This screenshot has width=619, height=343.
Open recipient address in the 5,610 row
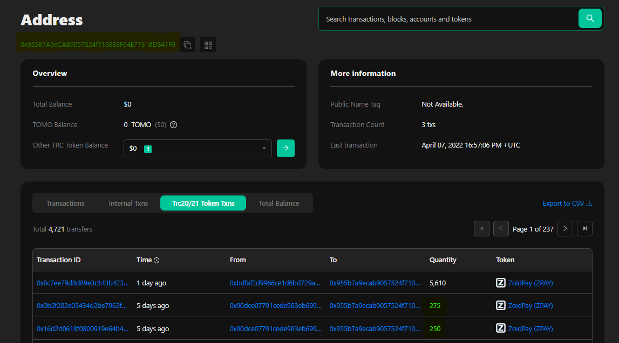coord(375,283)
